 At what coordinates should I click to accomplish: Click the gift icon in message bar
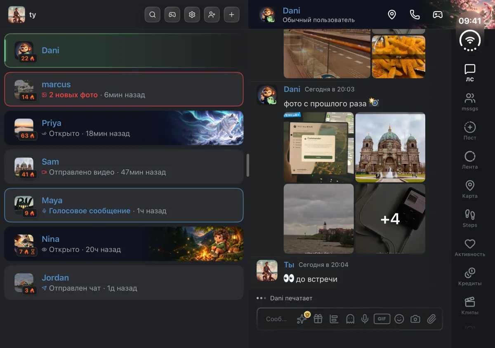[318, 319]
